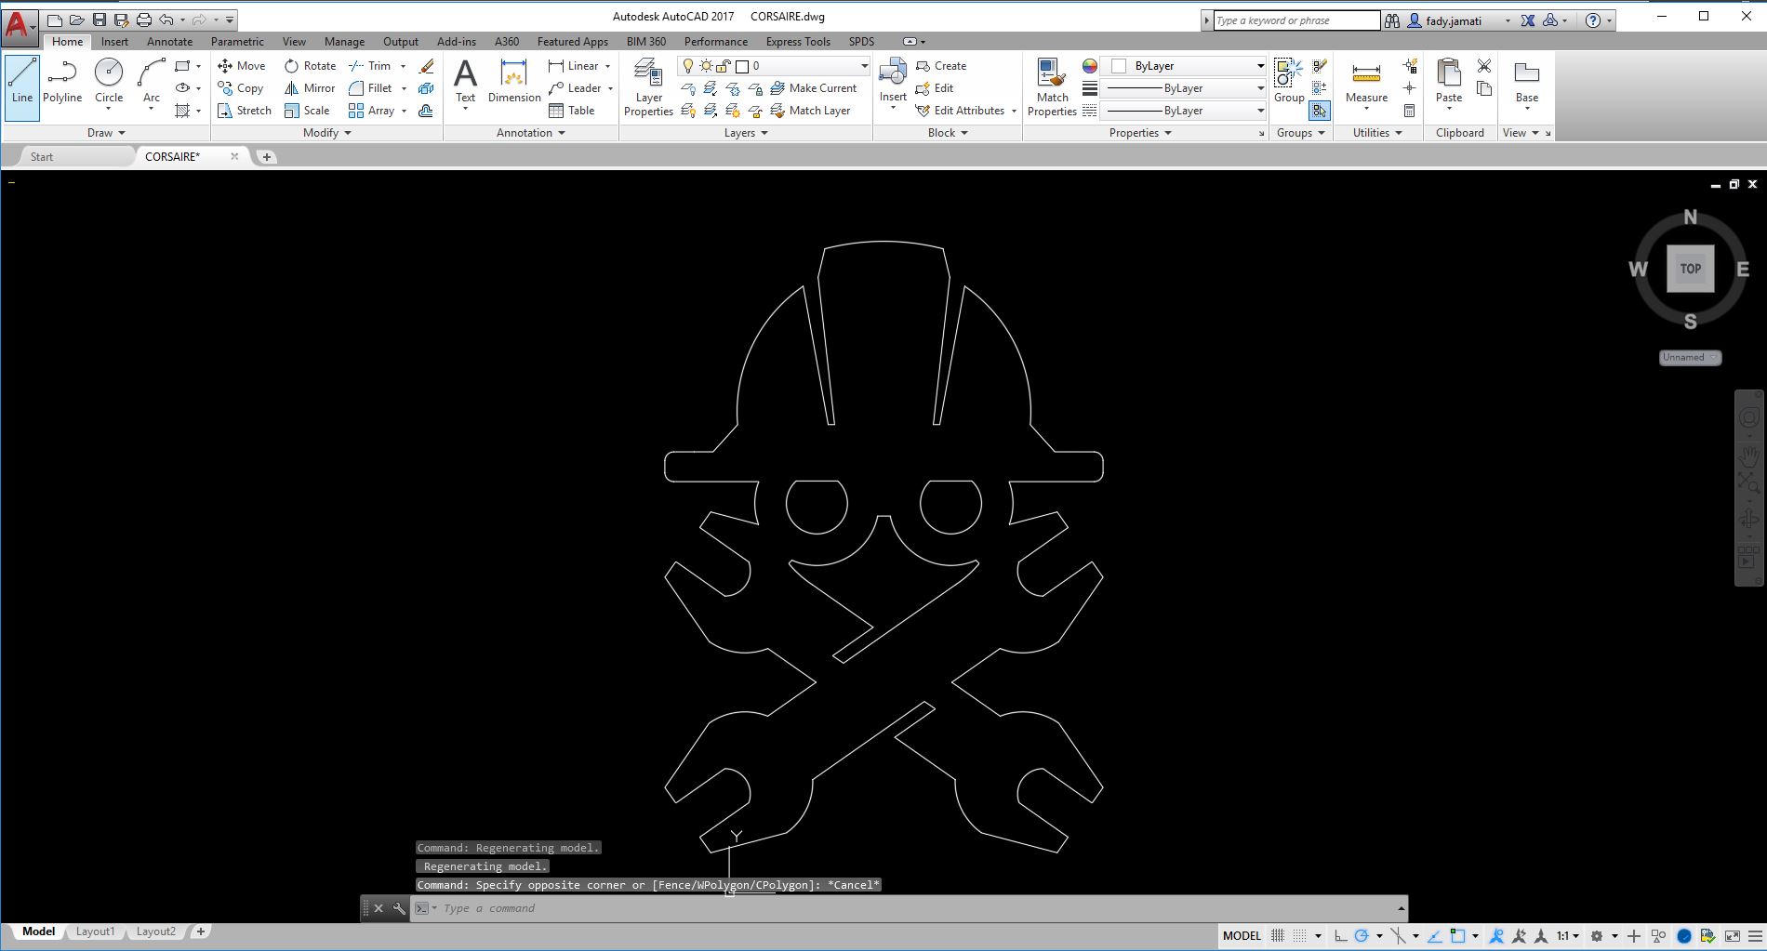Expand the Modify panel
Image resolution: width=1767 pixels, height=951 pixels.
[327, 133]
